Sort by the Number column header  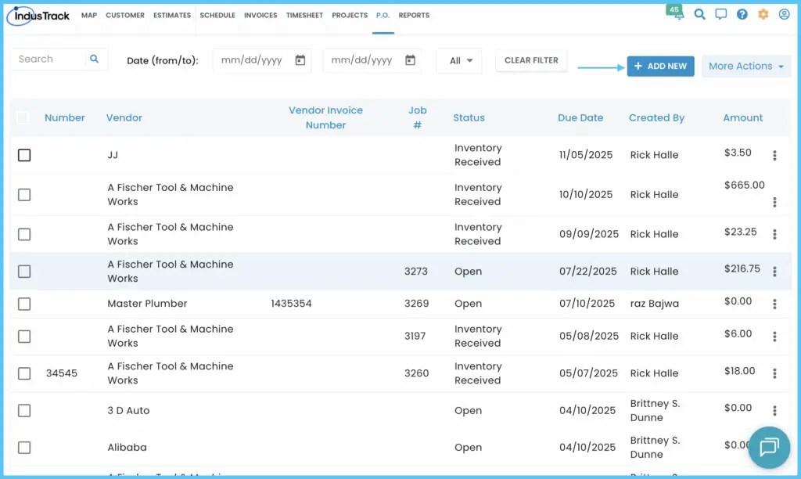click(x=64, y=117)
